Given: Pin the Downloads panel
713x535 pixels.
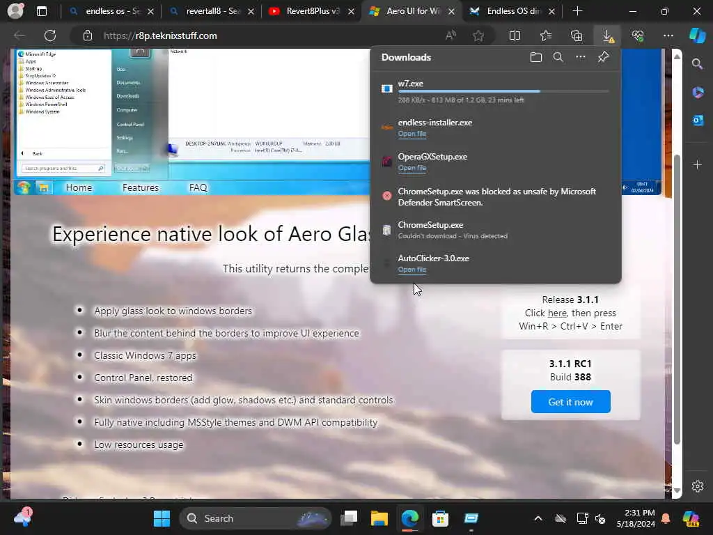Looking at the screenshot, I should [604, 57].
